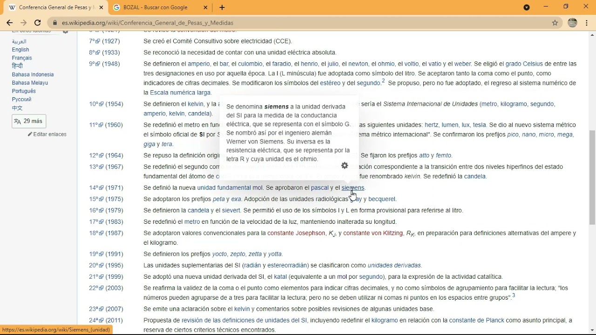Switch to the BOZAL - Buscar con Google tab
The image size is (596, 335).
pos(155,7)
